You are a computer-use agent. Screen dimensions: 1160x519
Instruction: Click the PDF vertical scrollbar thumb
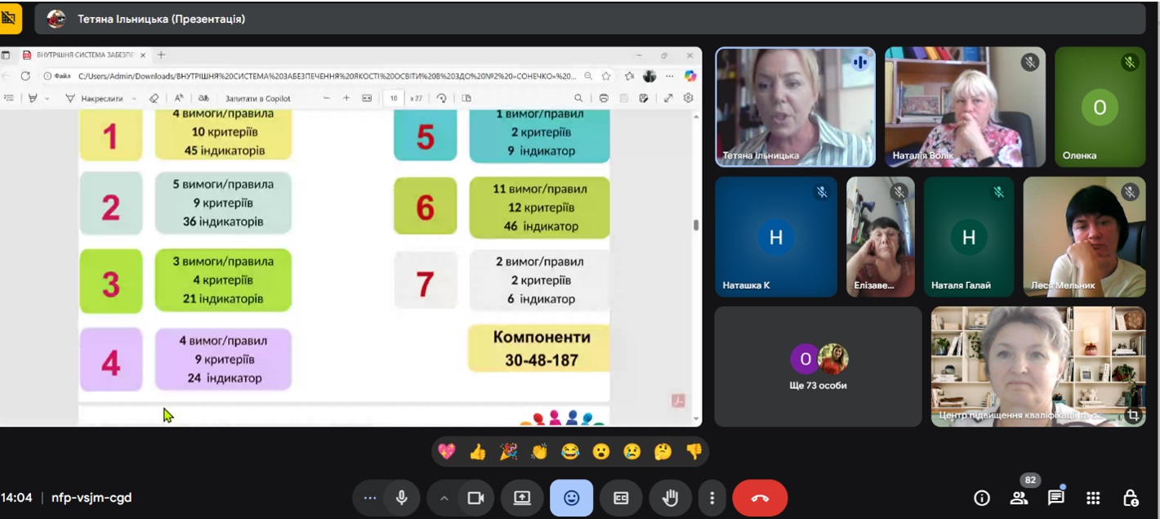coord(696,225)
